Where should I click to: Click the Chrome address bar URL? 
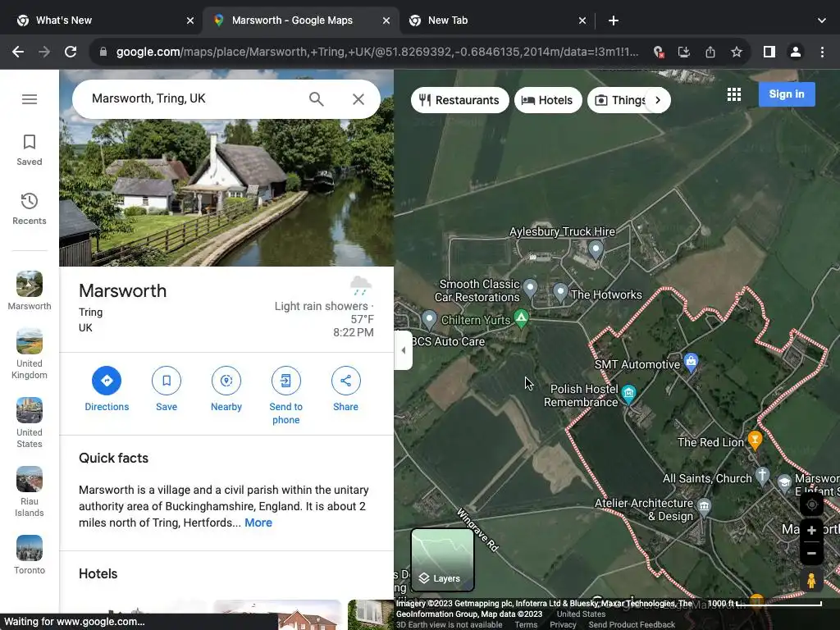click(377, 52)
